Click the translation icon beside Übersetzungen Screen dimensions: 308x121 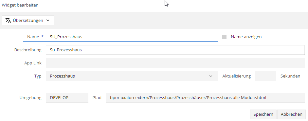point(8,20)
